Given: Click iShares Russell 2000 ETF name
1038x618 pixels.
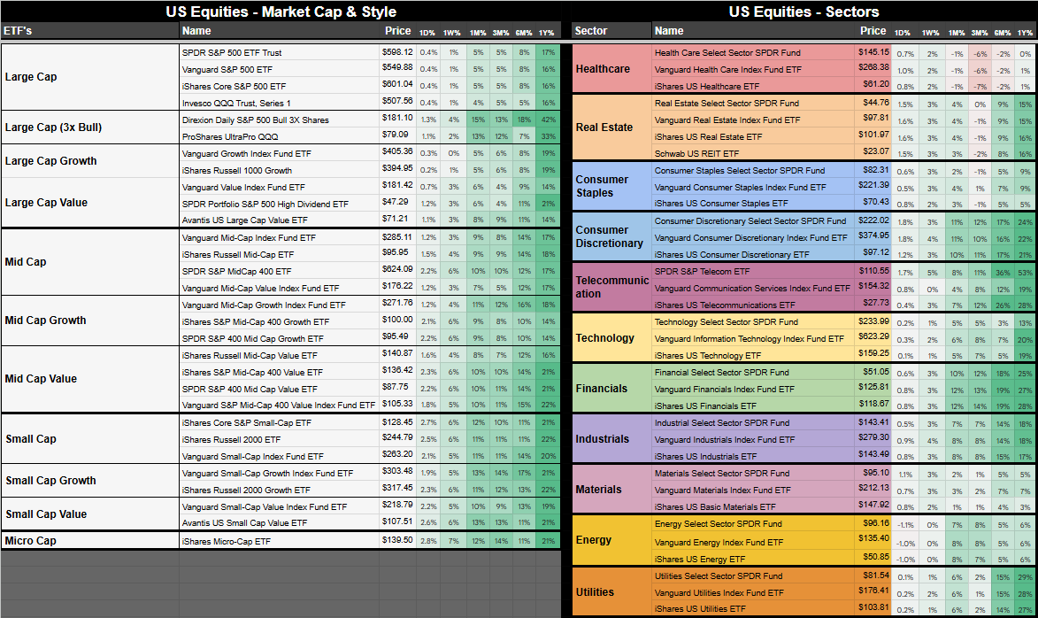Looking at the screenshot, I should coord(231,440).
